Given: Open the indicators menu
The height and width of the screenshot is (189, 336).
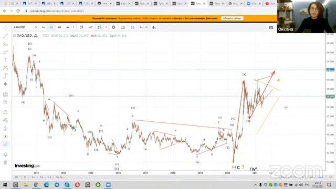Looking at the screenshot, I should pyautogui.click(x=99, y=27).
